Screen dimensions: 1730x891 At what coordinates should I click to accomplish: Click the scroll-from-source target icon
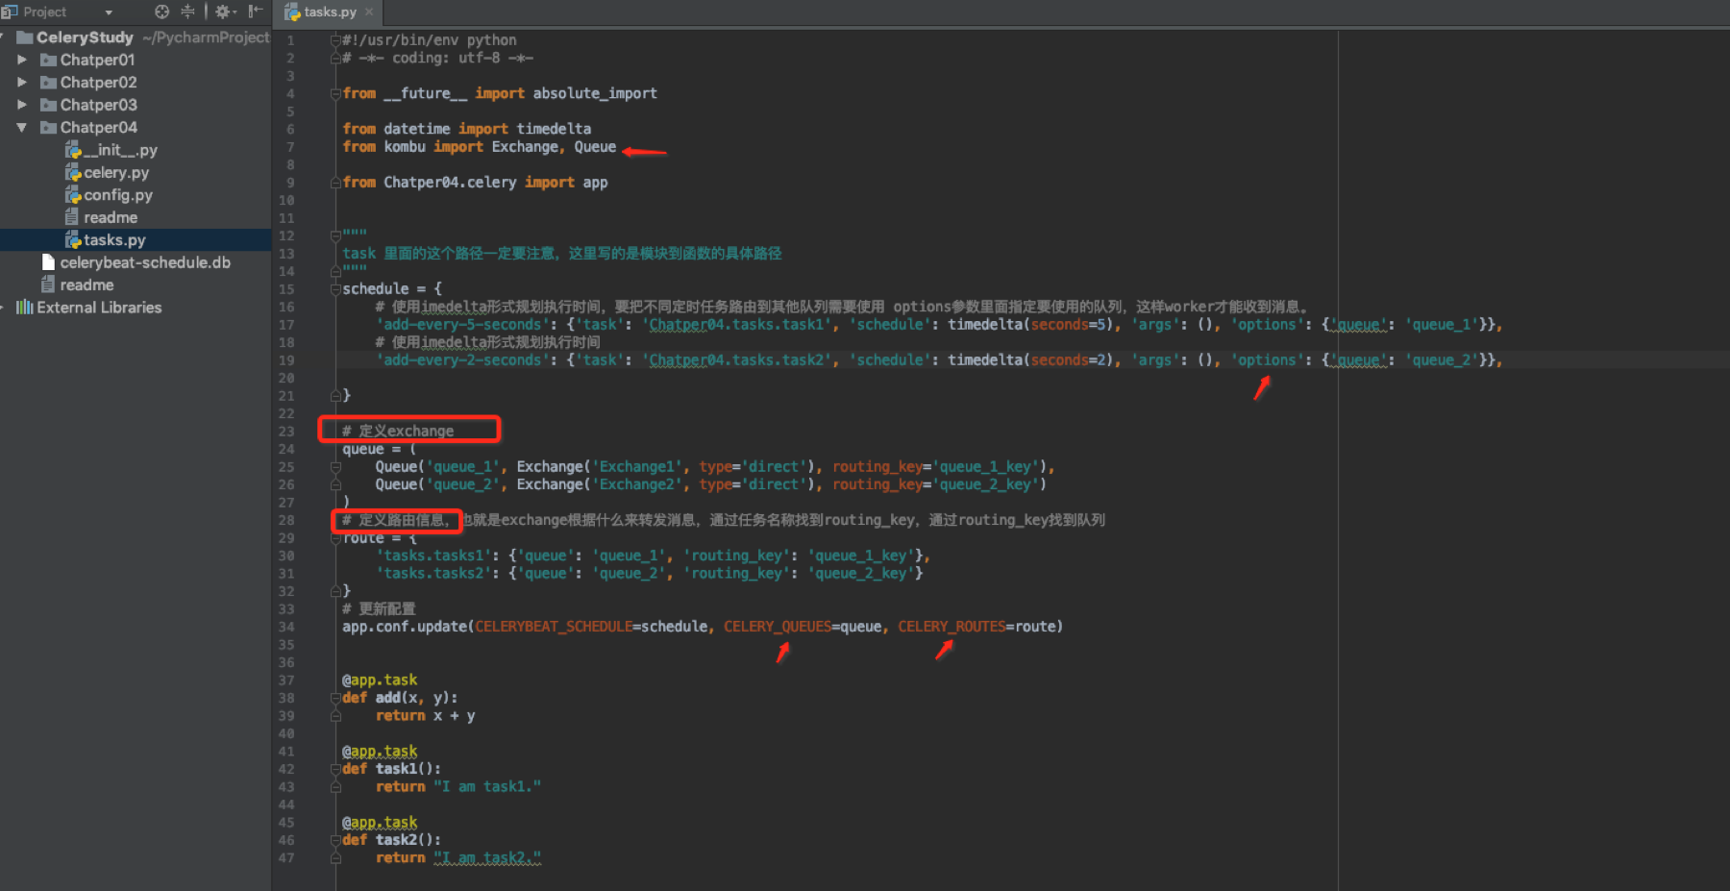[161, 12]
